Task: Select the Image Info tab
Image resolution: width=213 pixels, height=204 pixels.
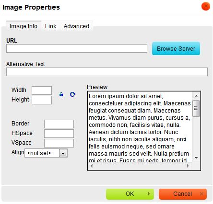Action: [x=24, y=26]
